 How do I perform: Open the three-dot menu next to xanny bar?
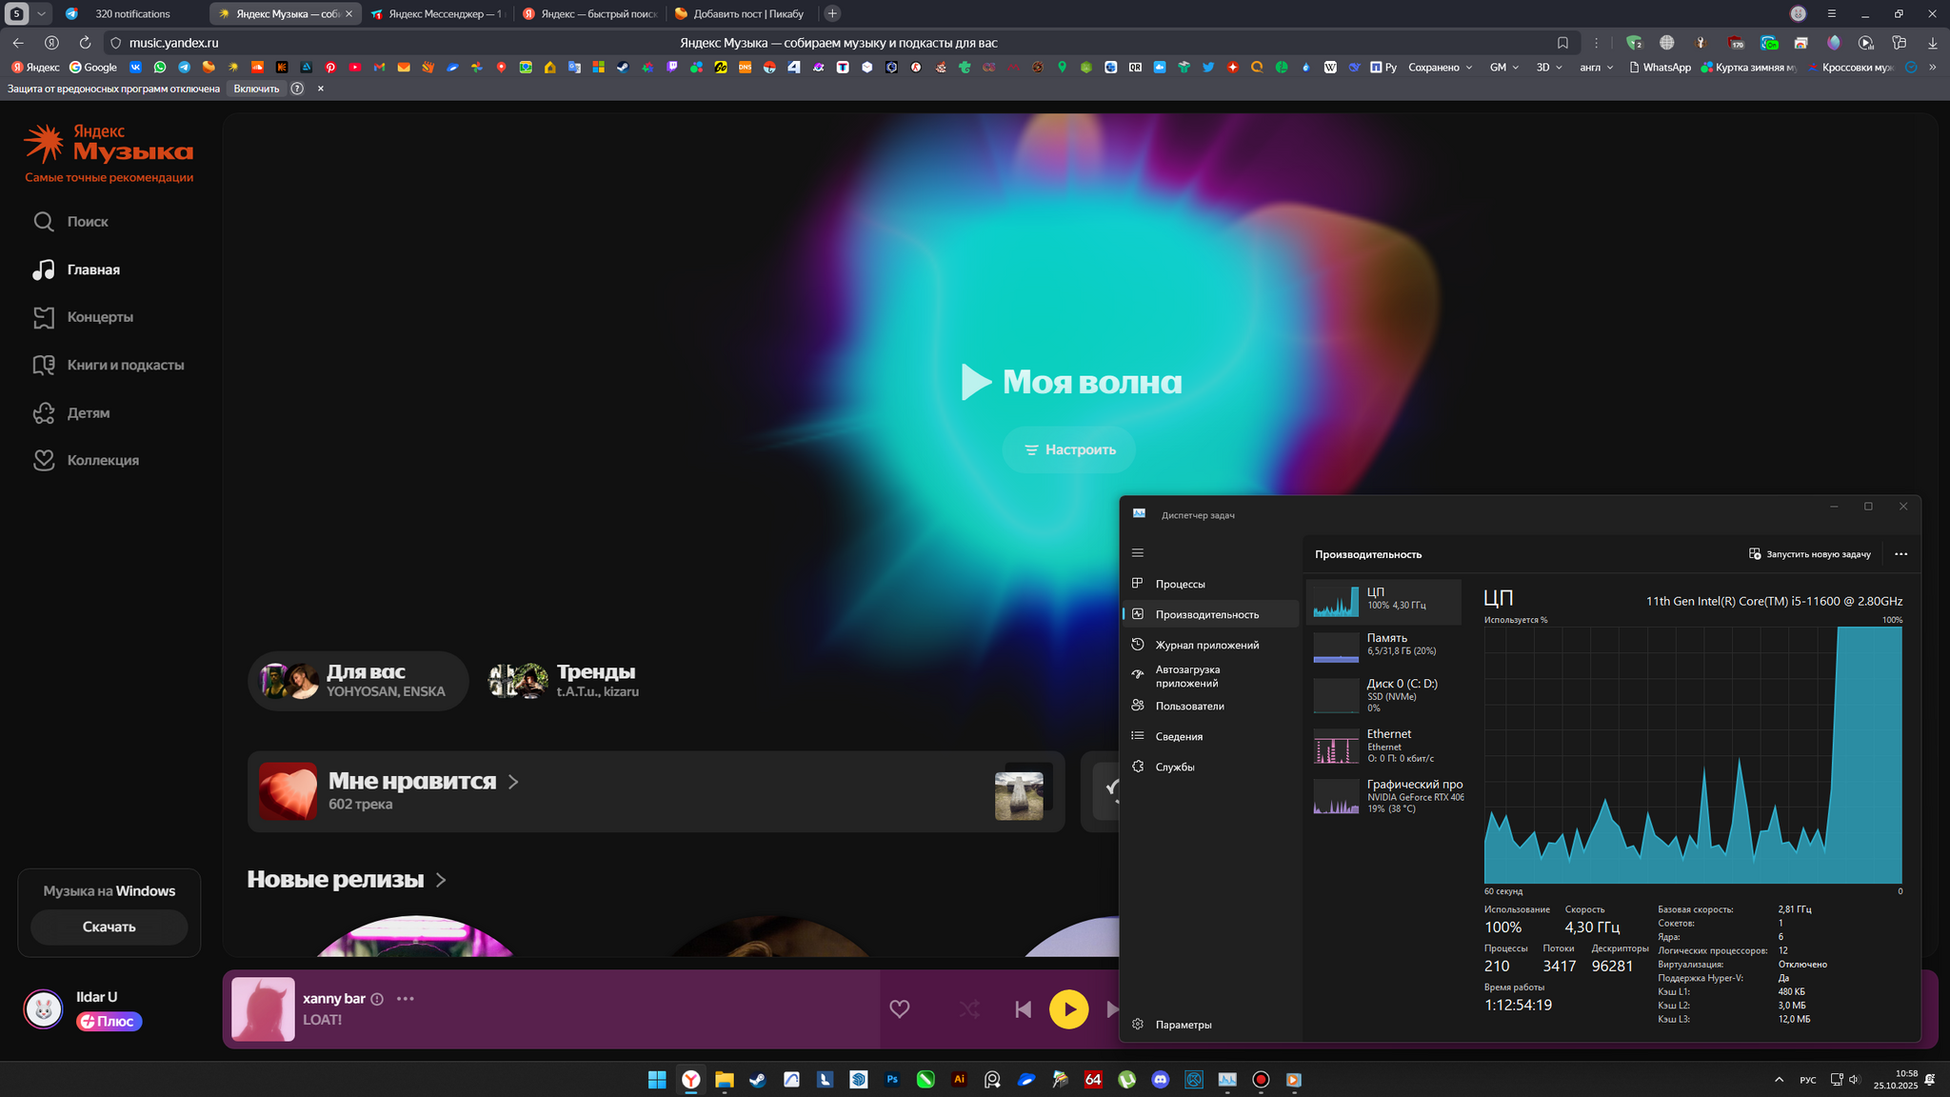click(406, 999)
